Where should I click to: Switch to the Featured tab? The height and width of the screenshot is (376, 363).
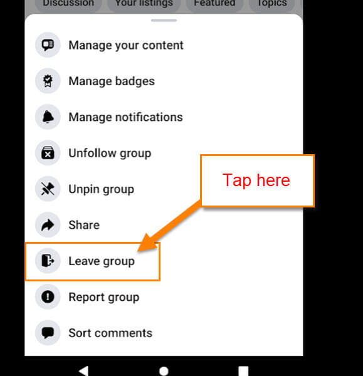coord(214,4)
